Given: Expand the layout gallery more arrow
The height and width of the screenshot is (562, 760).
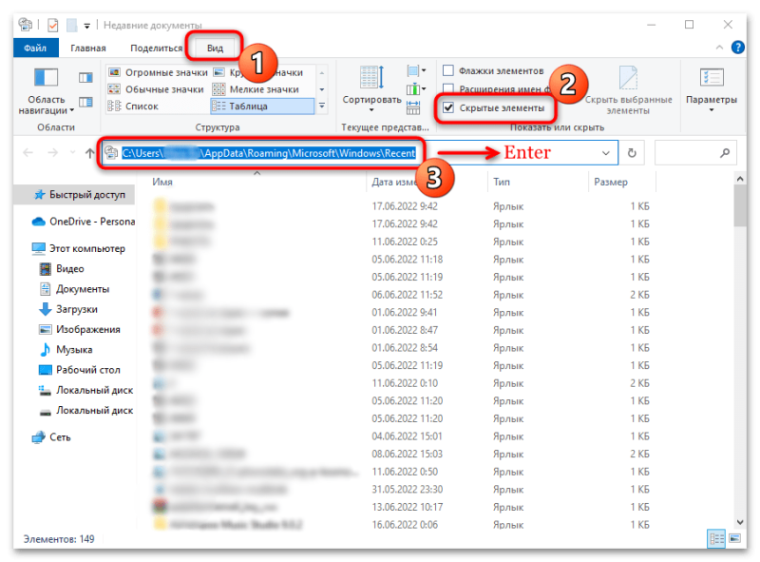Looking at the screenshot, I should tap(322, 106).
